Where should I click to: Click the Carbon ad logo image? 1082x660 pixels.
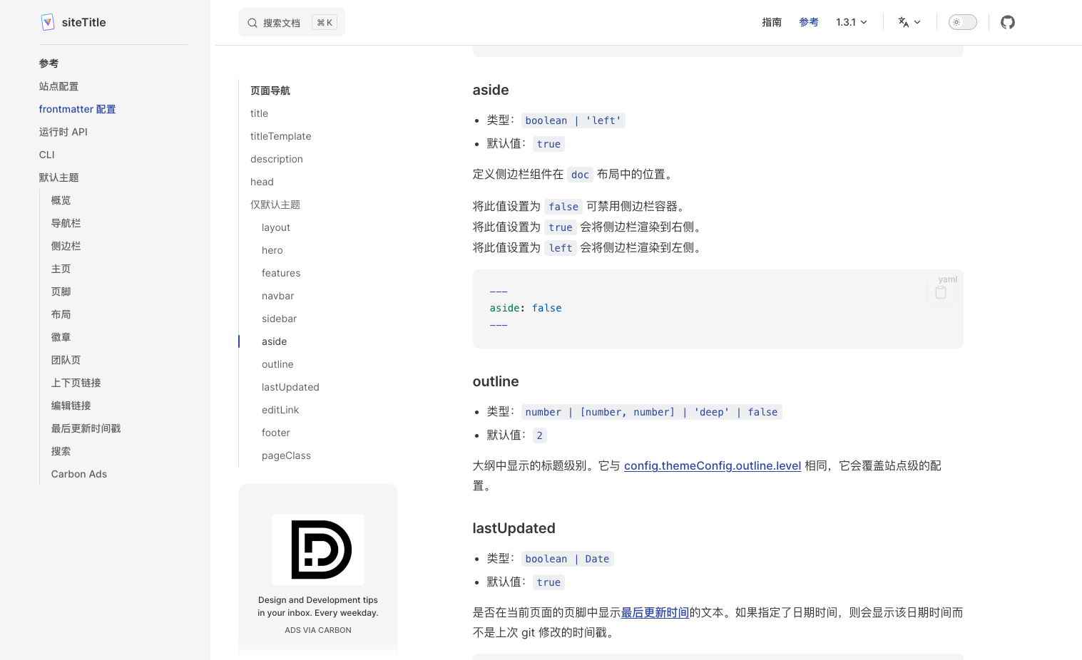[x=318, y=550]
